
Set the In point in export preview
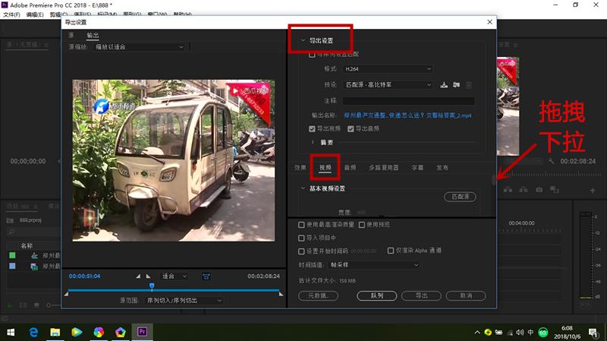[x=138, y=276]
